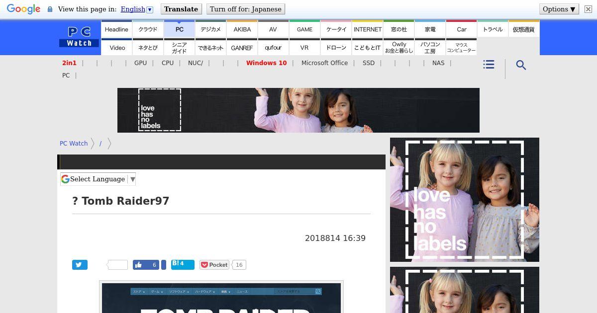
Task: Click the CPU topic link
Action: click(x=168, y=63)
